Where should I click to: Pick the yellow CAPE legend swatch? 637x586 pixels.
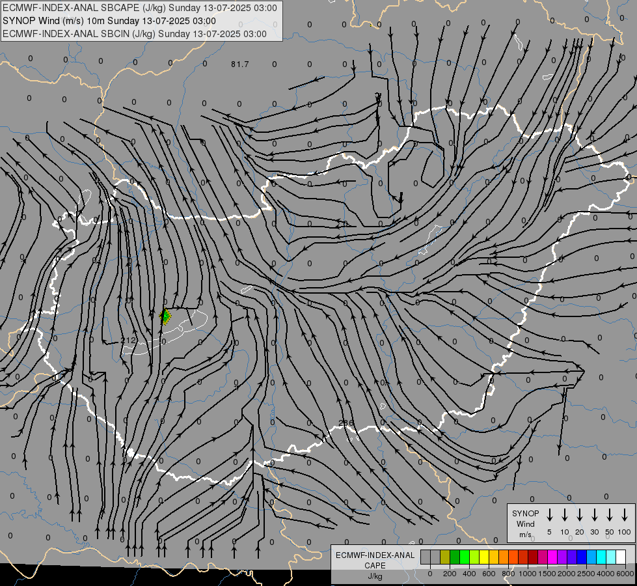(484, 557)
